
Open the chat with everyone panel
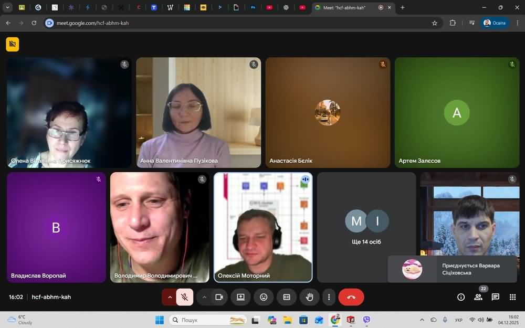point(495,297)
